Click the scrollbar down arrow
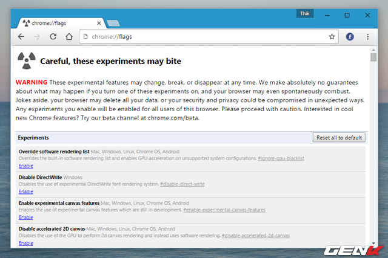This screenshot has height=258, width=388. coord(373,243)
